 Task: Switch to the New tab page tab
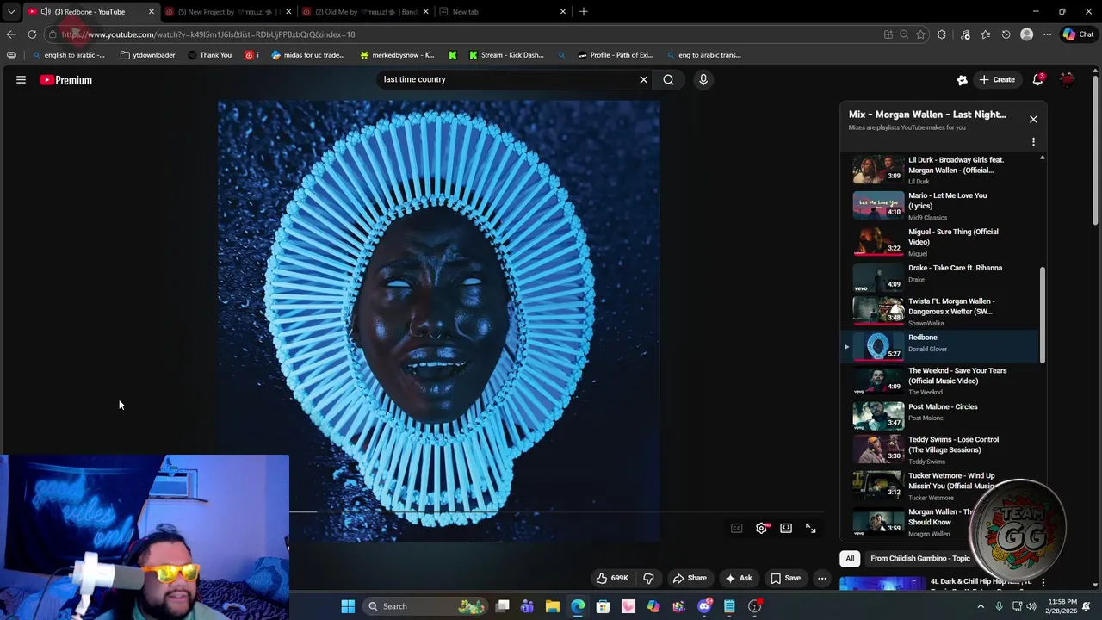point(502,11)
